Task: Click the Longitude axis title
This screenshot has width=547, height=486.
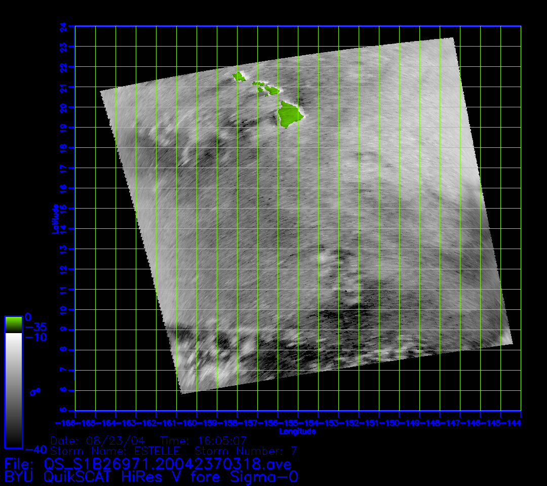Action: (x=298, y=431)
